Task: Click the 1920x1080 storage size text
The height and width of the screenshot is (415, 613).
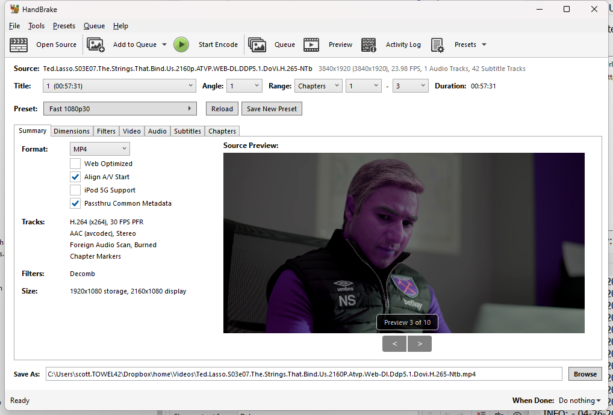Action: click(x=128, y=291)
